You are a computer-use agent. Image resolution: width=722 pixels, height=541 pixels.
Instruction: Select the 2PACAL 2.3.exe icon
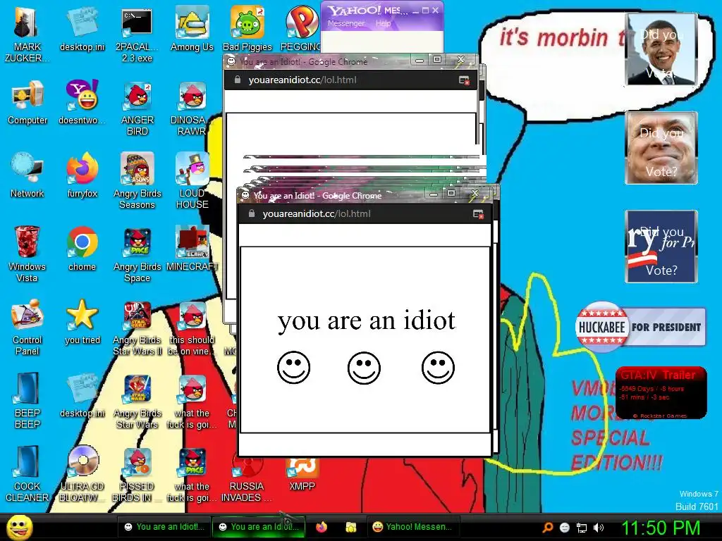(137, 33)
